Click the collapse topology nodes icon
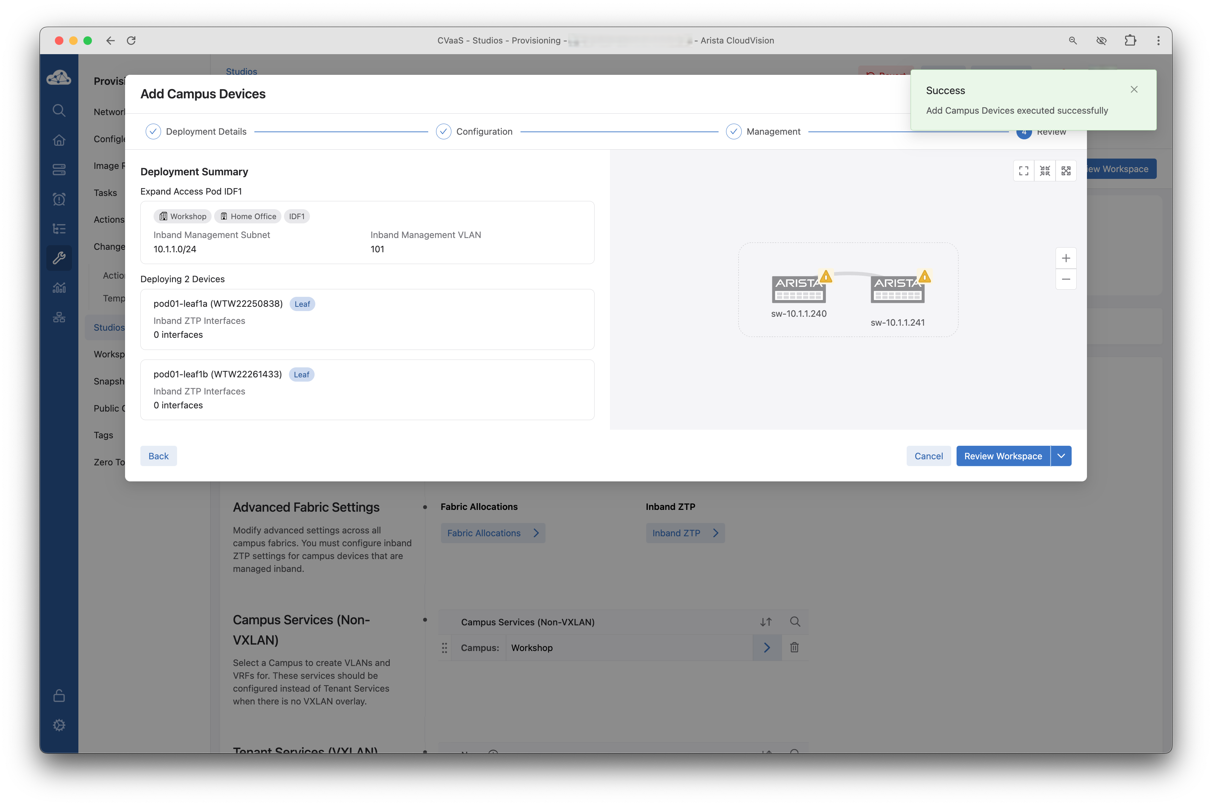 tap(1045, 171)
